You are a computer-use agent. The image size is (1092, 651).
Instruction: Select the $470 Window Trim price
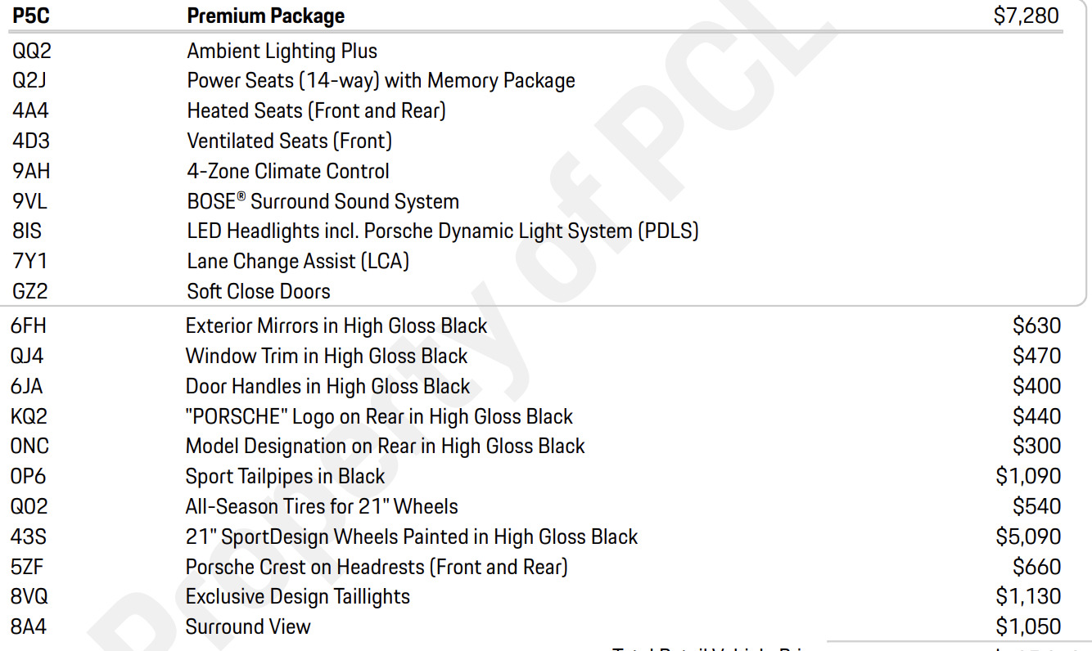1036,356
